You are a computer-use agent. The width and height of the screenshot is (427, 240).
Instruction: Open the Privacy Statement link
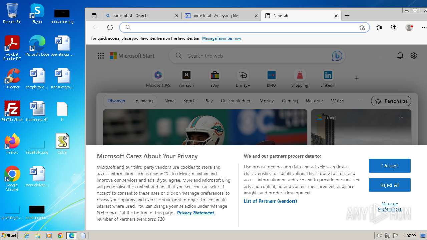[x=195, y=213]
